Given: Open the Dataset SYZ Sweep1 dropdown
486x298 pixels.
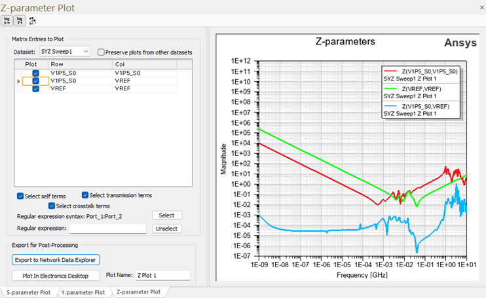Looking at the screenshot, I should 64,52.
